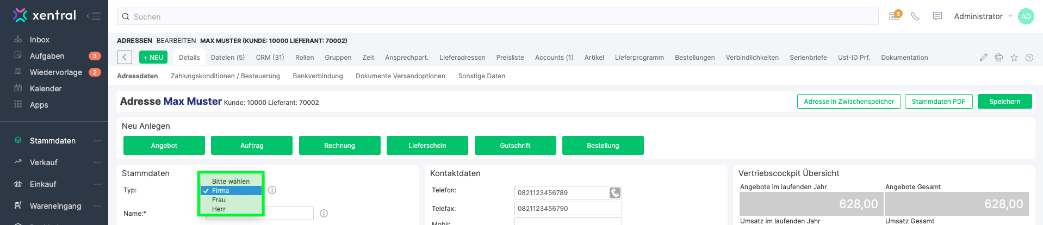The image size is (1043, 225).
Task: Switch to the CRM (31) tab
Action: 270,58
